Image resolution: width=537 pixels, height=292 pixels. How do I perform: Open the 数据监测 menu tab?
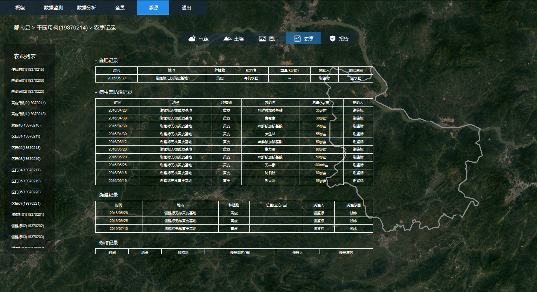(53, 8)
